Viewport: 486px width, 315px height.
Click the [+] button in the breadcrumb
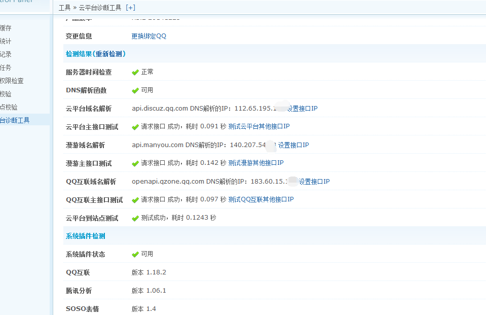click(x=130, y=8)
